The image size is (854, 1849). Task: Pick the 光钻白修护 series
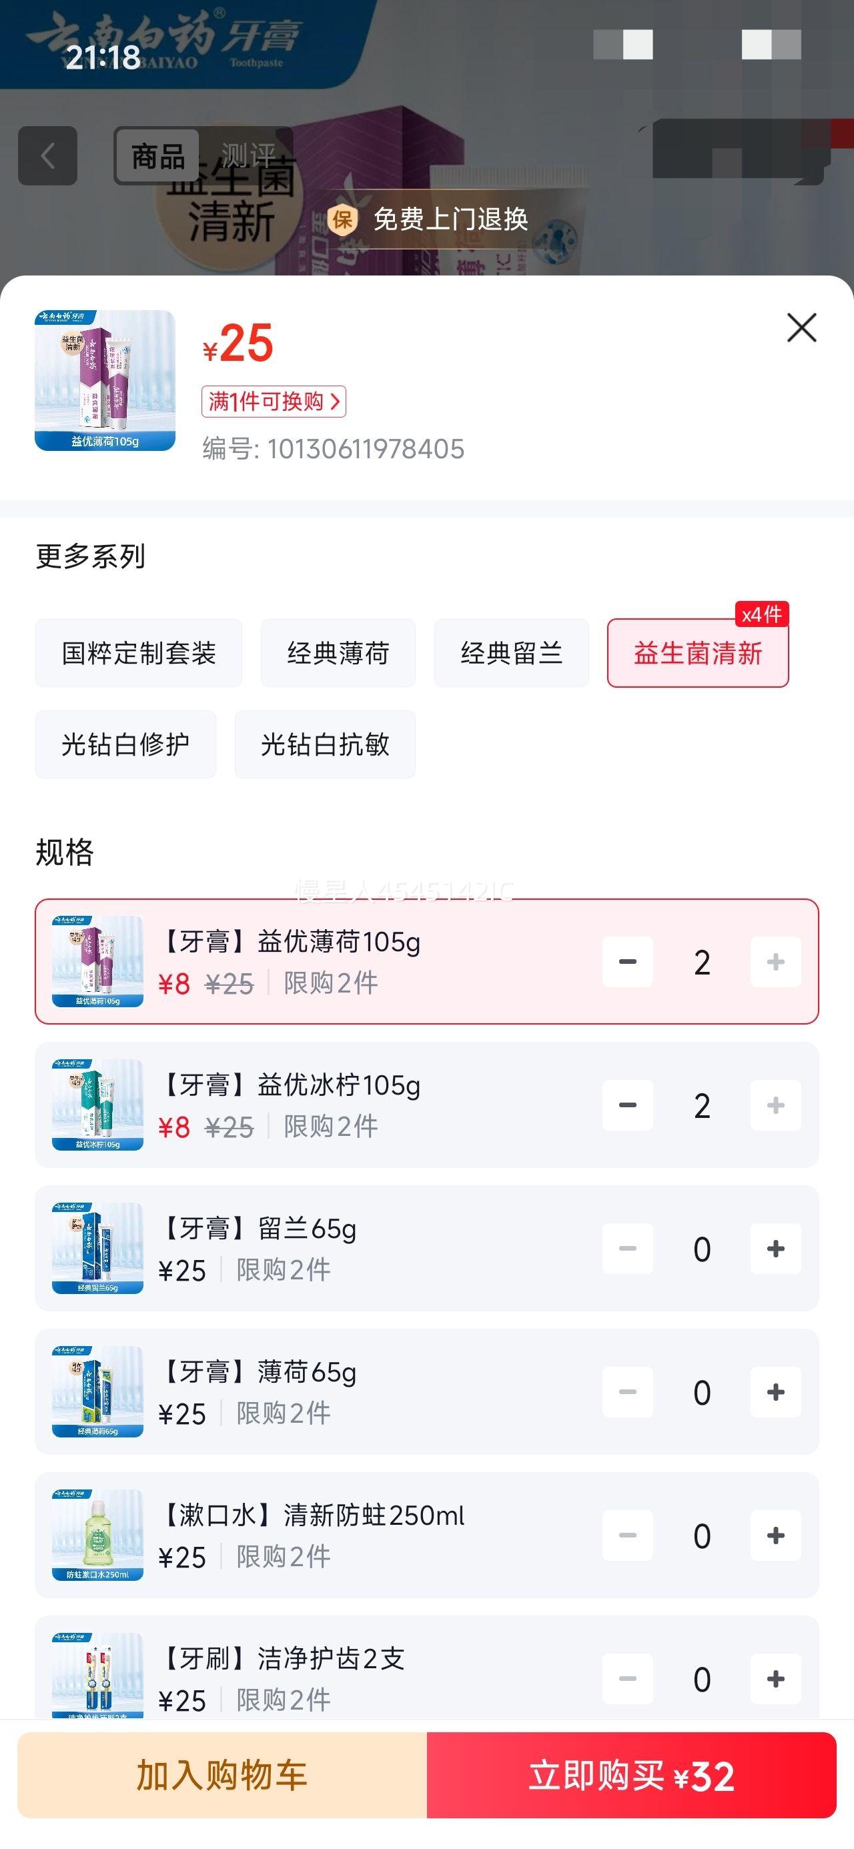[x=125, y=744]
